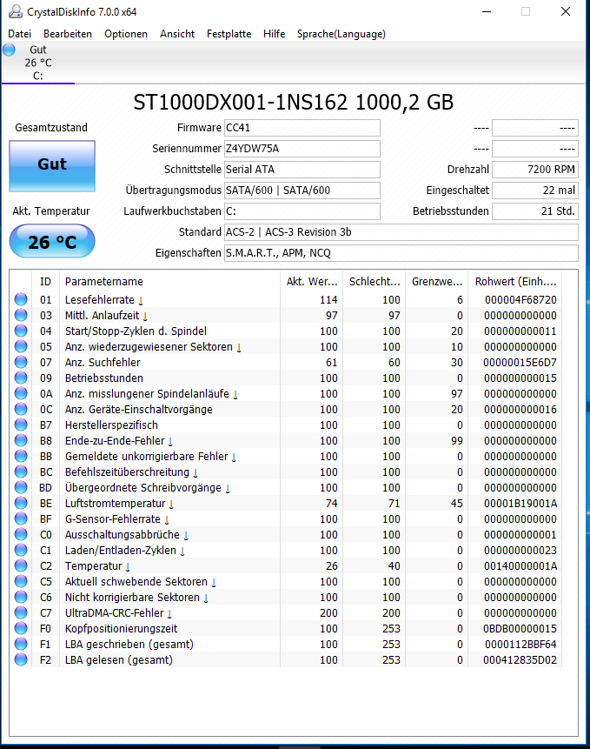Click status orb of Kopfpositionierungszeit row
The width and height of the screenshot is (590, 749).
21,629
